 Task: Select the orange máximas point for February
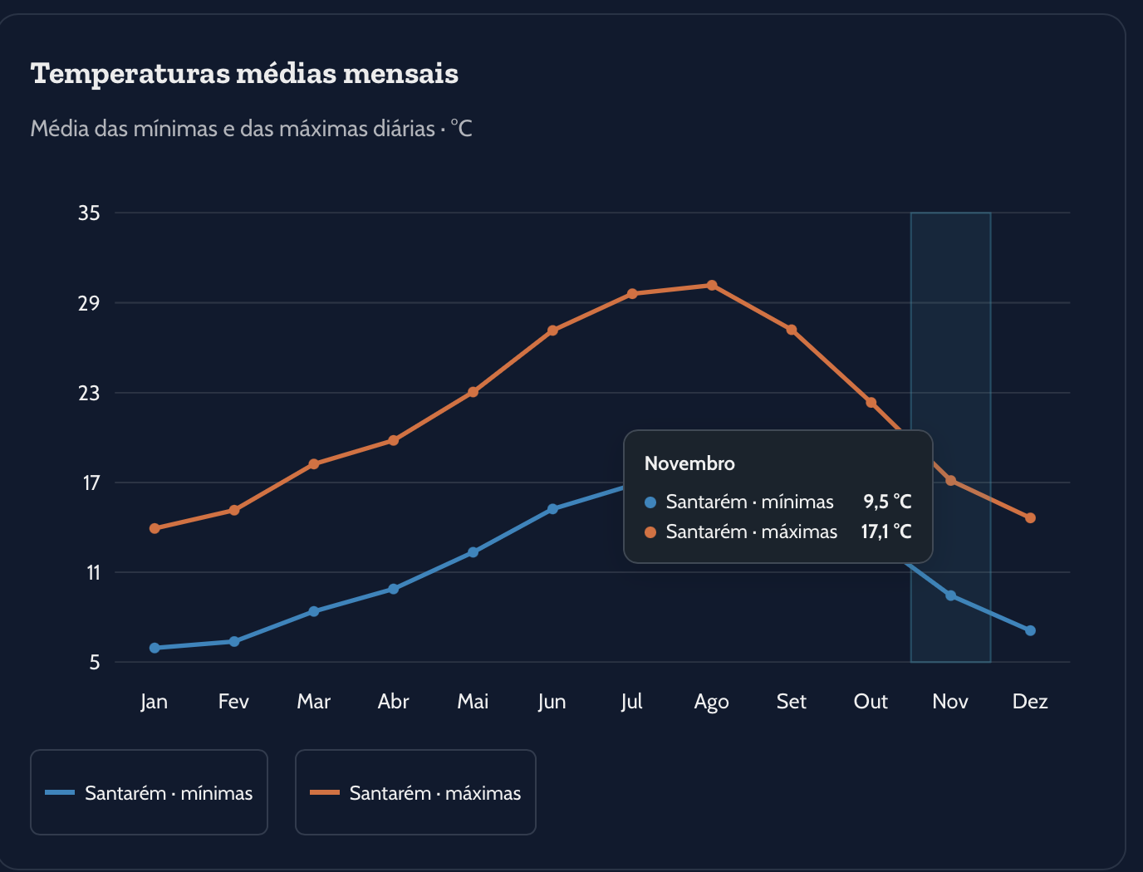coord(234,510)
